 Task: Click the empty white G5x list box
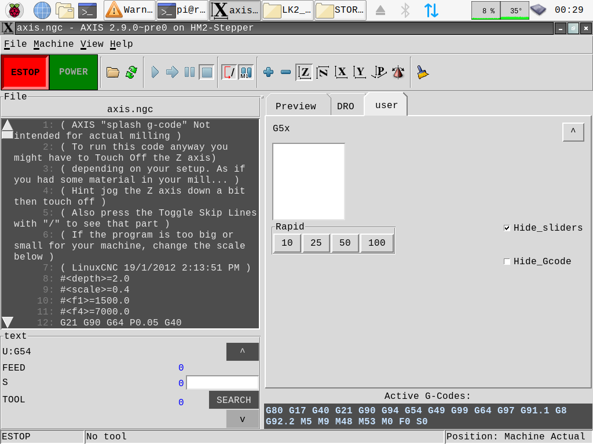pyautogui.click(x=309, y=181)
